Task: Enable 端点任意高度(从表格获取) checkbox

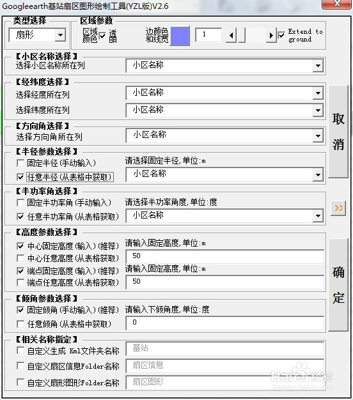Action: [x=20, y=282]
